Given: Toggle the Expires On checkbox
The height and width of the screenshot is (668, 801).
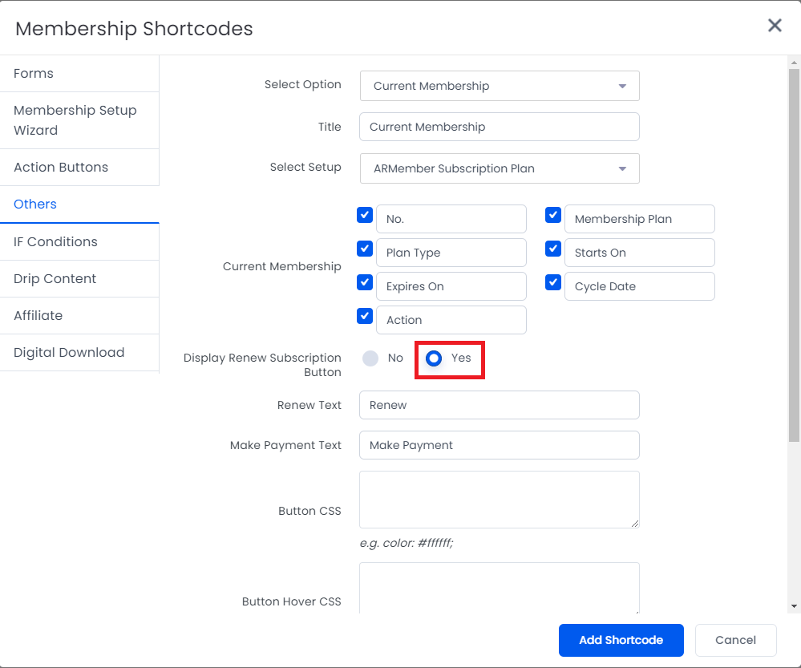Looking at the screenshot, I should click(365, 282).
